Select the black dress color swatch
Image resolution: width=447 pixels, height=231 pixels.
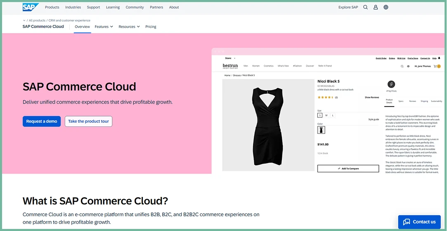[x=321, y=130]
